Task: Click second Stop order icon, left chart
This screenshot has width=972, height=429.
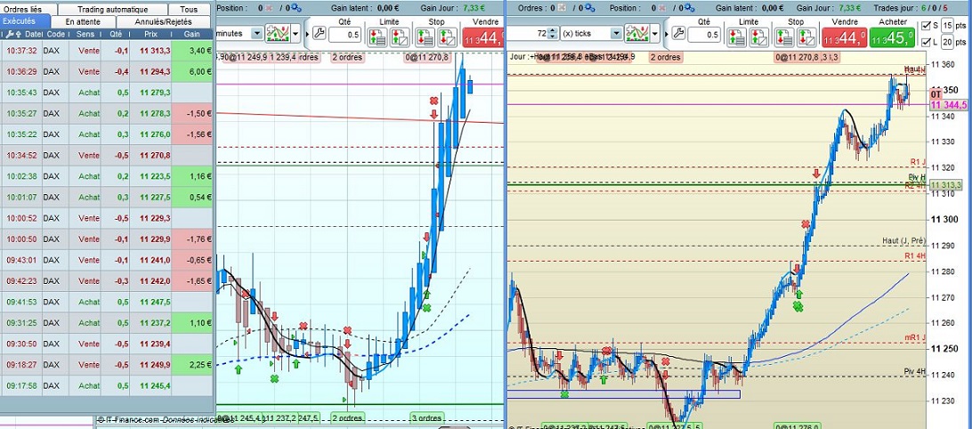Action: (447, 36)
